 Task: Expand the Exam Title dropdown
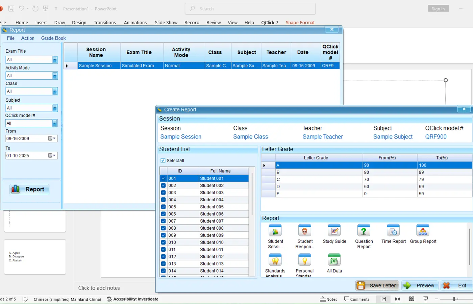point(55,60)
